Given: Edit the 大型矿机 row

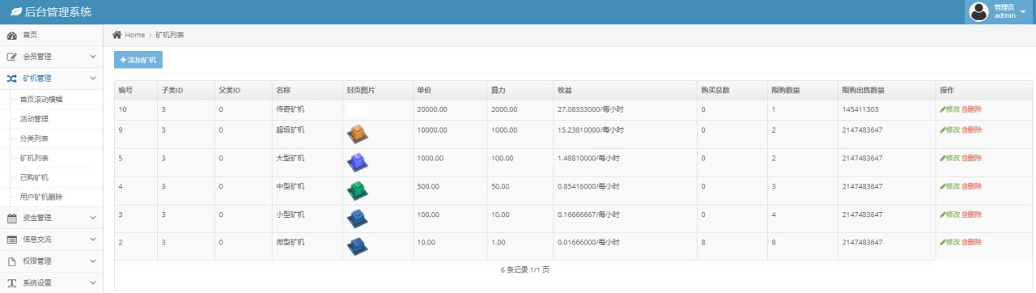Looking at the screenshot, I should [949, 158].
